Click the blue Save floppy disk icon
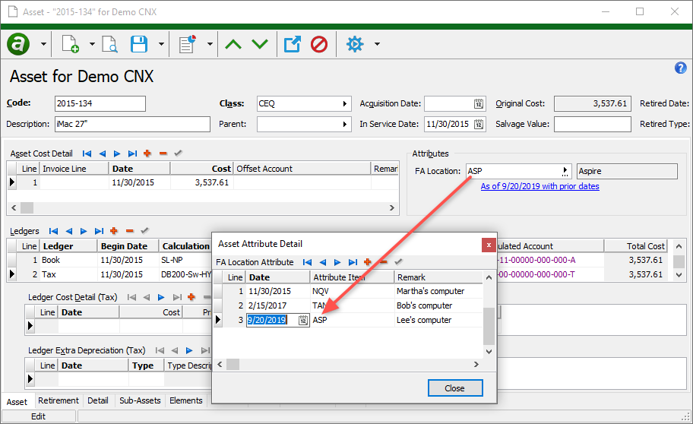The image size is (693, 424). click(138, 44)
